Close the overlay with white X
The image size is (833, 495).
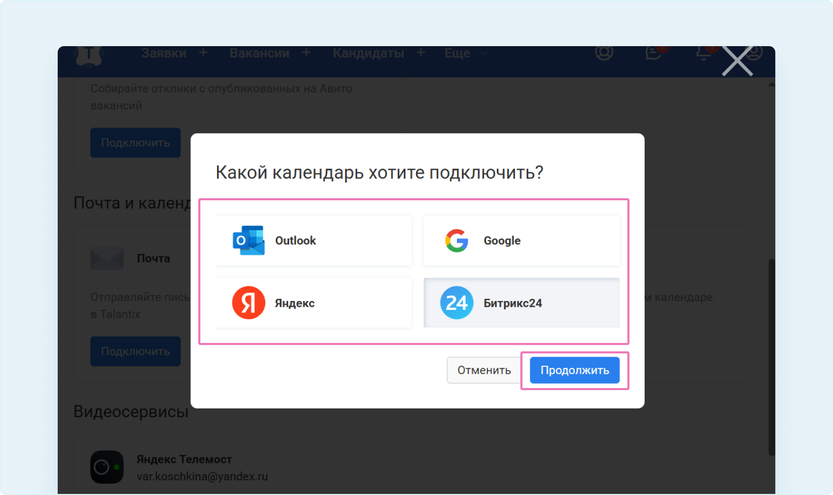(x=738, y=61)
